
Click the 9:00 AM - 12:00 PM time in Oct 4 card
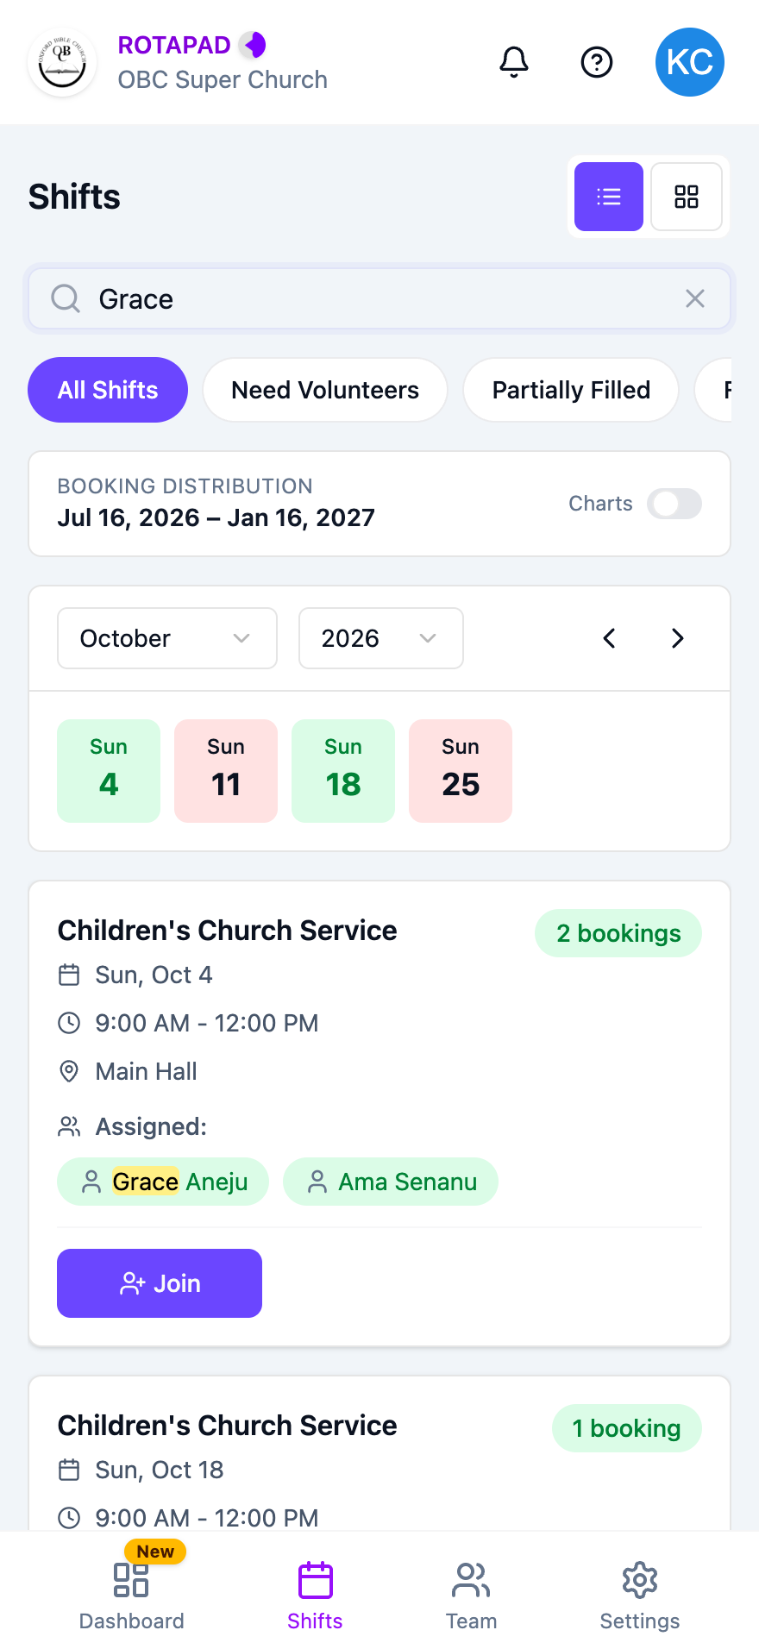(207, 1023)
